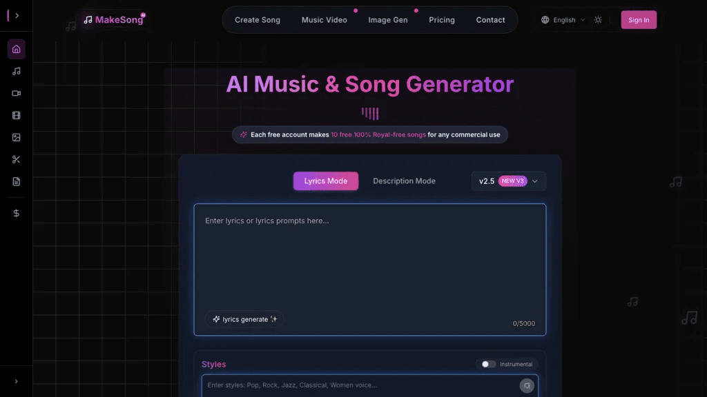Open the video camera sidebar icon
This screenshot has width=707, height=397.
[17, 93]
